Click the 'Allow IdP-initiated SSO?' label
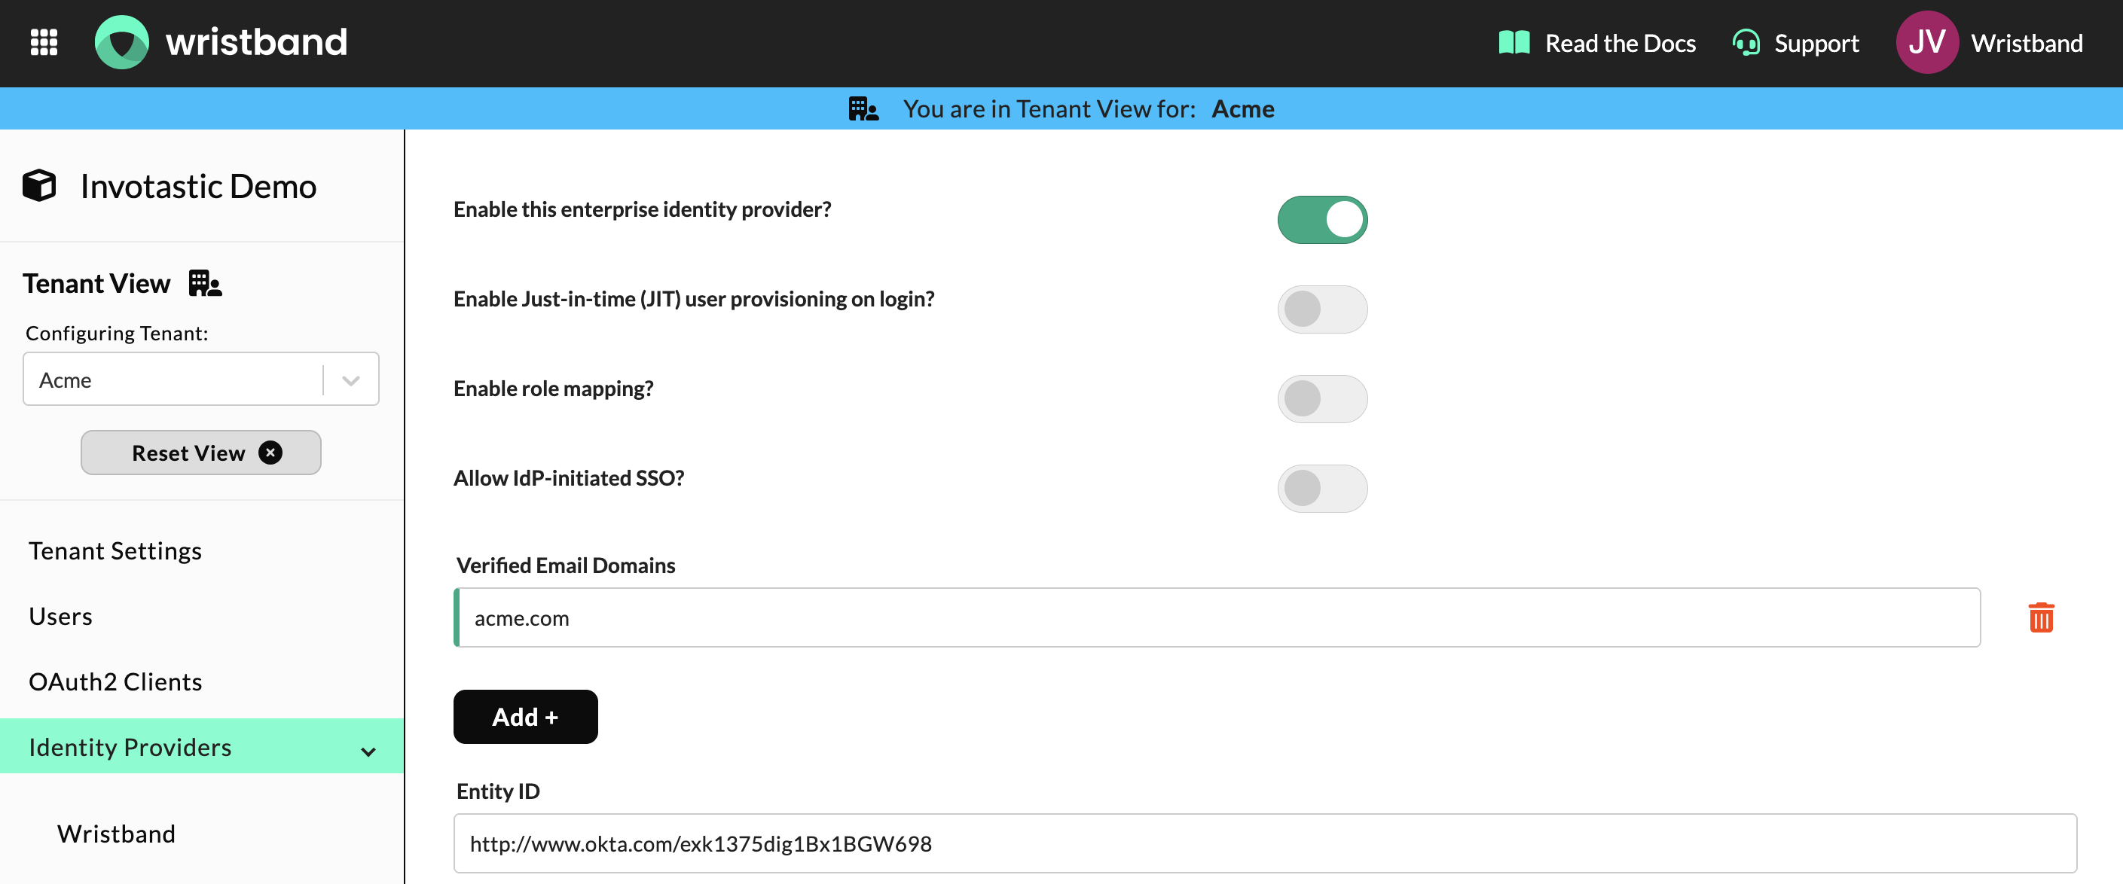 (569, 478)
